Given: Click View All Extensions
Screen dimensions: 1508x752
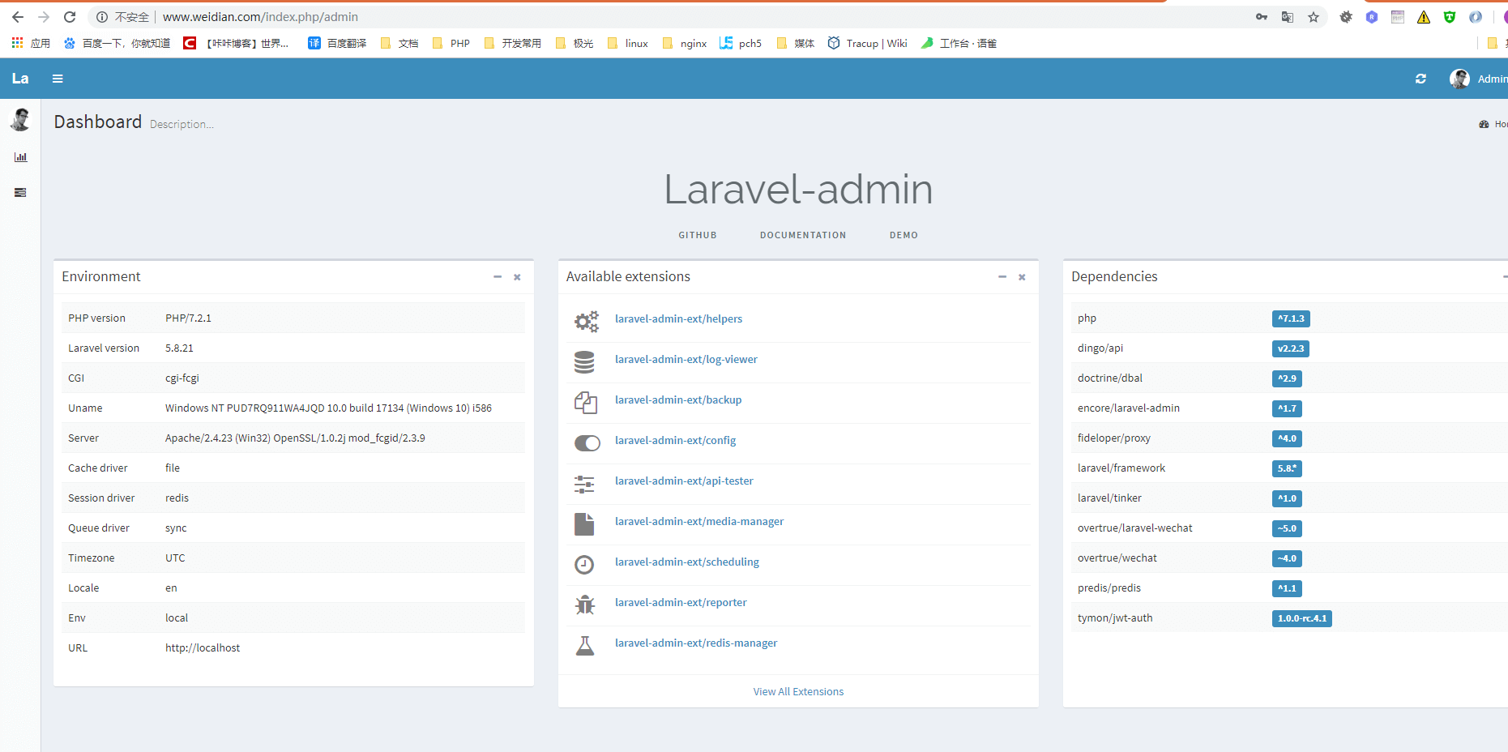Looking at the screenshot, I should [x=798, y=691].
